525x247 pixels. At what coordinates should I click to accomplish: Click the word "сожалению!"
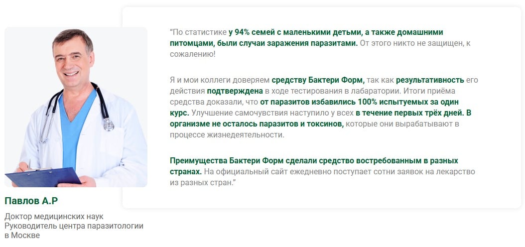pyautogui.click(x=193, y=54)
